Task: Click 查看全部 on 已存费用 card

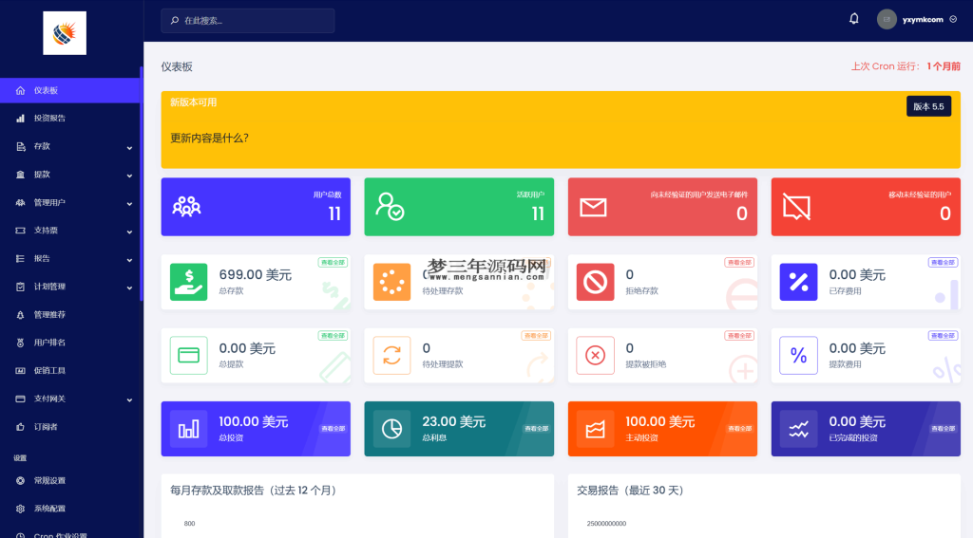Action: coord(943,262)
